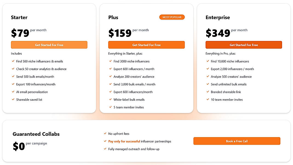The height and width of the screenshot is (165, 293).
Task: Click the checkmark beside 'No upfront fees'
Action: tap(105, 134)
